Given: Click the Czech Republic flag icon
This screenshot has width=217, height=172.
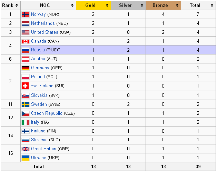Looking at the screenshot, I should 25,113.
